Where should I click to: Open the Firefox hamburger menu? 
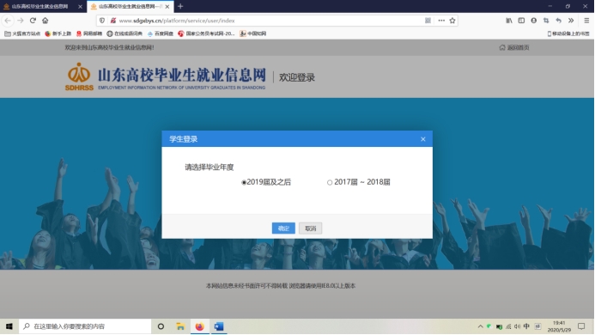point(586,21)
